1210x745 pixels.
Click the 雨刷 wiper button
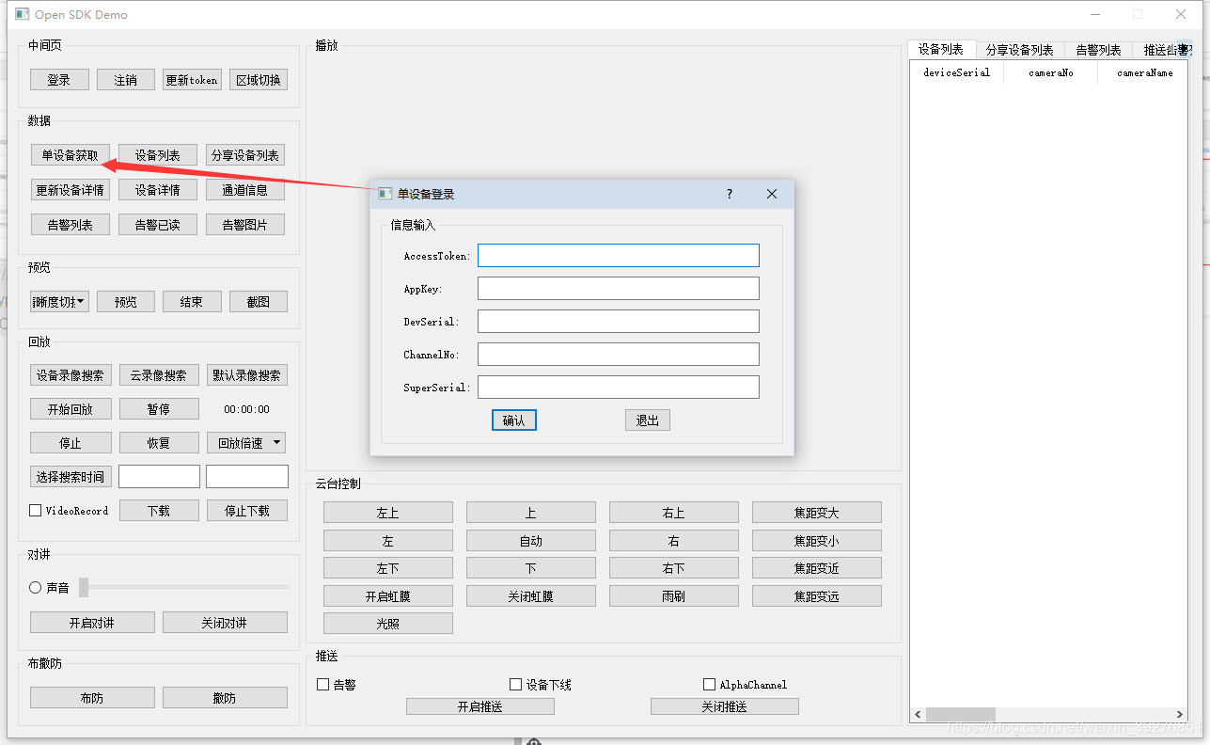click(x=674, y=596)
